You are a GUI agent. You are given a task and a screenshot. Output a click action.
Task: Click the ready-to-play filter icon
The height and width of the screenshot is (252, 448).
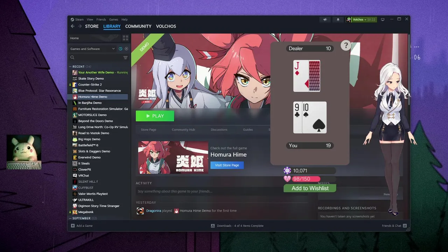point(126,49)
